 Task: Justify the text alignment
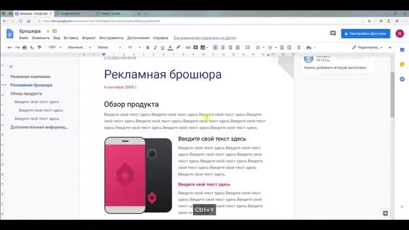tap(238, 47)
